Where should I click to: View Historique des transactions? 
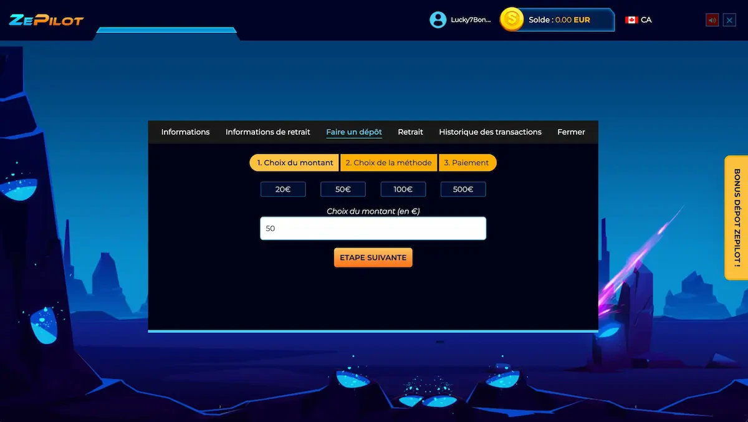coord(490,132)
